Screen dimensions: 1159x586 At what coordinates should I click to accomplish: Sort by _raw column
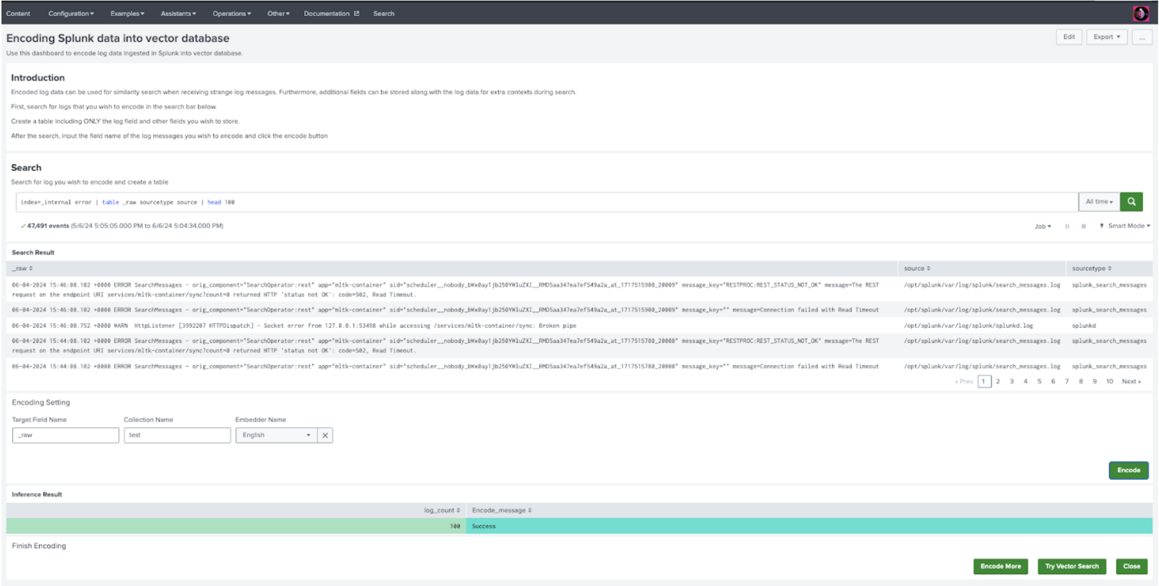point(22,269)
